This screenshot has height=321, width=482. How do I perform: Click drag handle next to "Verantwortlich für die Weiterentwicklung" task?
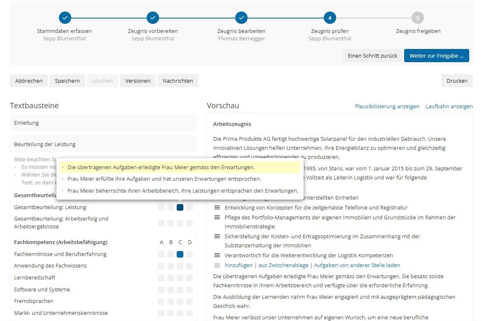[217, 256]
